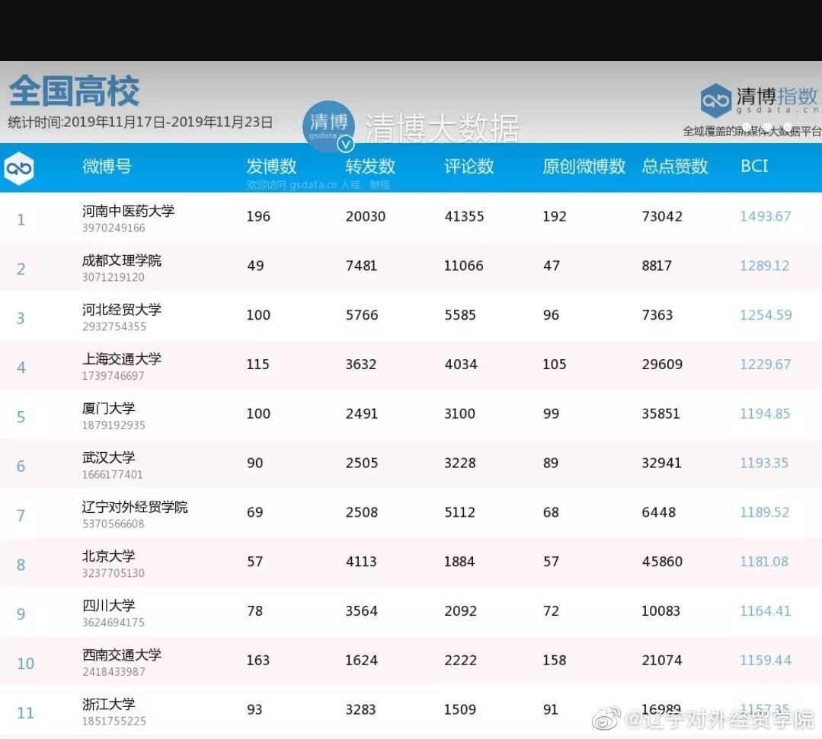Click BCI score 1164.41
This screenshot has width=822, height=739.
pyautogui.click(x=766, y=610)
